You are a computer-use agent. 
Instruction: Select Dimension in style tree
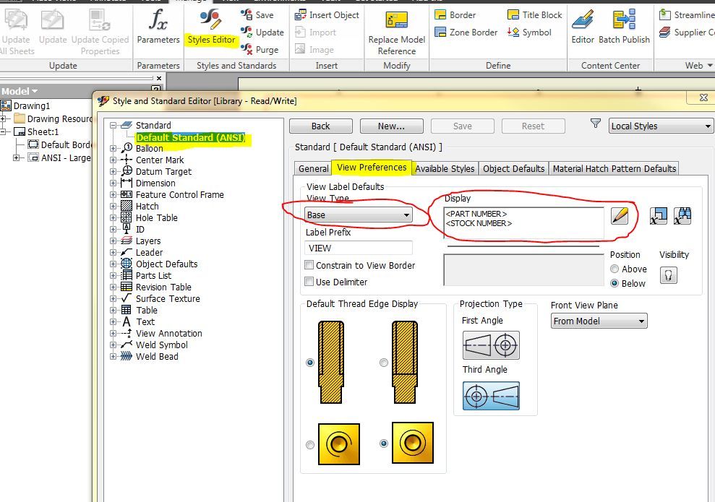(x=155, y=183)
